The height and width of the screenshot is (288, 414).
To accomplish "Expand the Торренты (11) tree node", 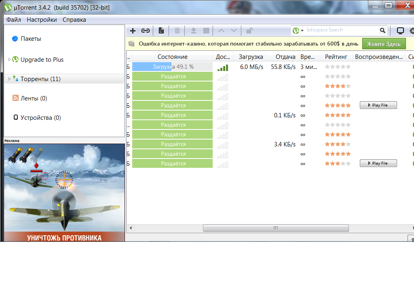I will pyautogui.click(x=9, y=79).
